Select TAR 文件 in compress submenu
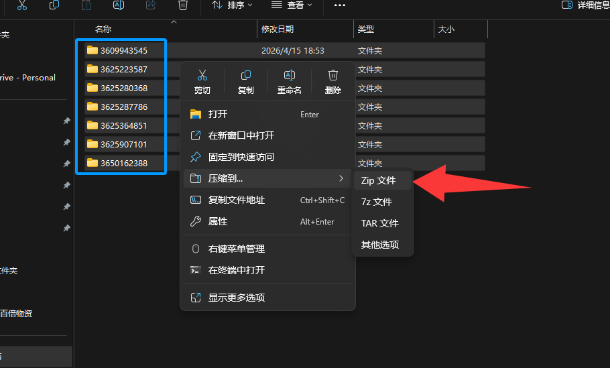 383,223
